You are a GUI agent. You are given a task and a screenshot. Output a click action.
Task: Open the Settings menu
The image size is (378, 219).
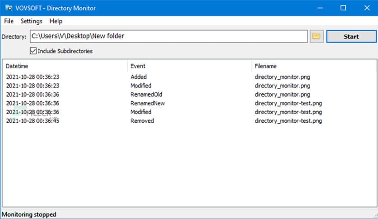(x=31, y=21)
